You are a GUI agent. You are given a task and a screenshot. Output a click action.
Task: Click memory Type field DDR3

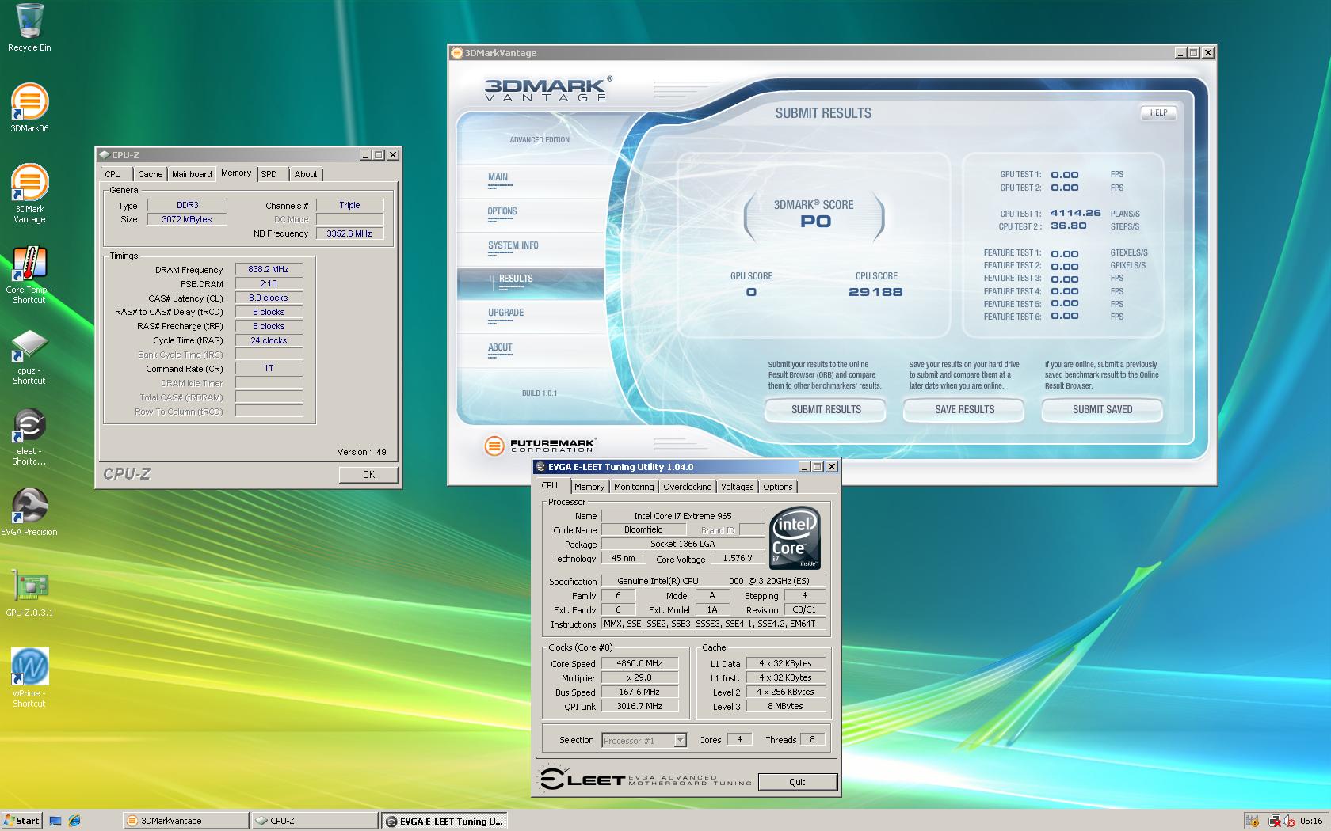point(187,205)
